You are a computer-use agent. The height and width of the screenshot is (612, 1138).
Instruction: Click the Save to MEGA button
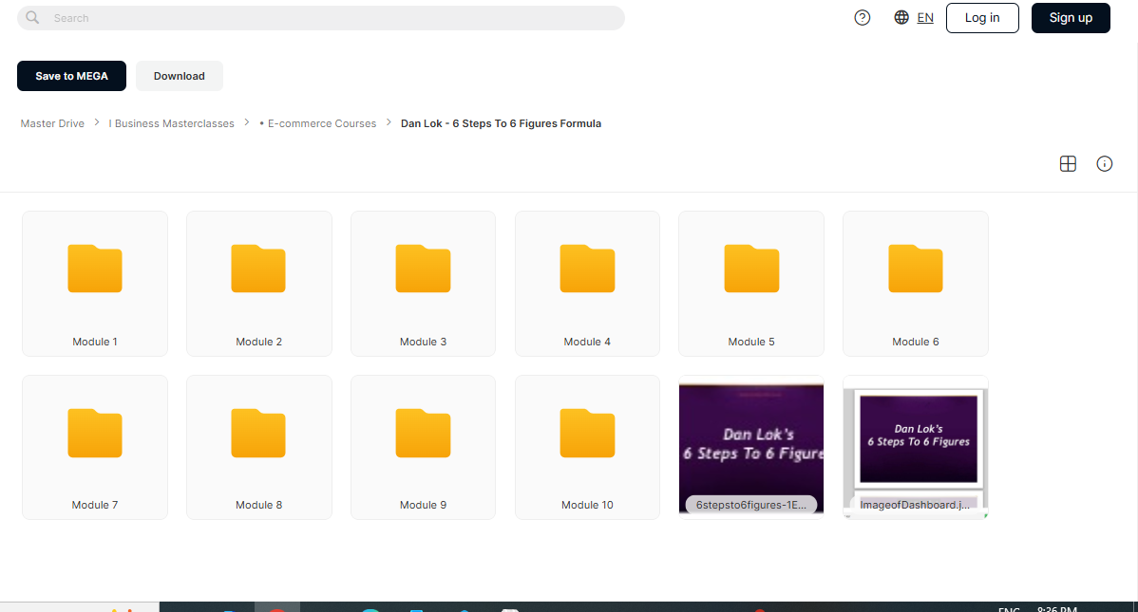72,76
